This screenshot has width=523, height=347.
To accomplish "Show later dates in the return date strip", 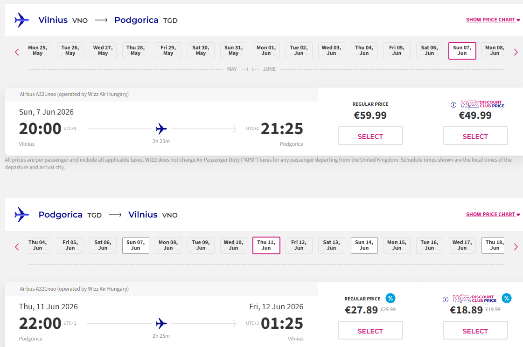I will pyautogui.click(x=516, y=247).
